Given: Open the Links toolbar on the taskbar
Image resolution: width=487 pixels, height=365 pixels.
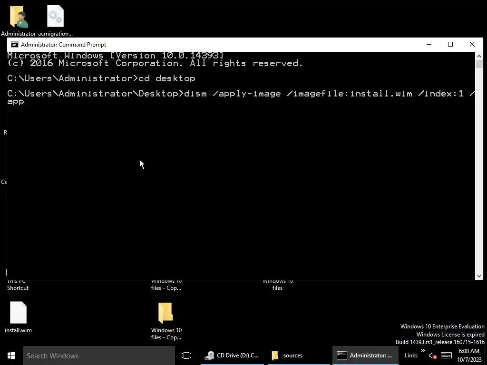Looking at the screenshot, I should (411, 355).
